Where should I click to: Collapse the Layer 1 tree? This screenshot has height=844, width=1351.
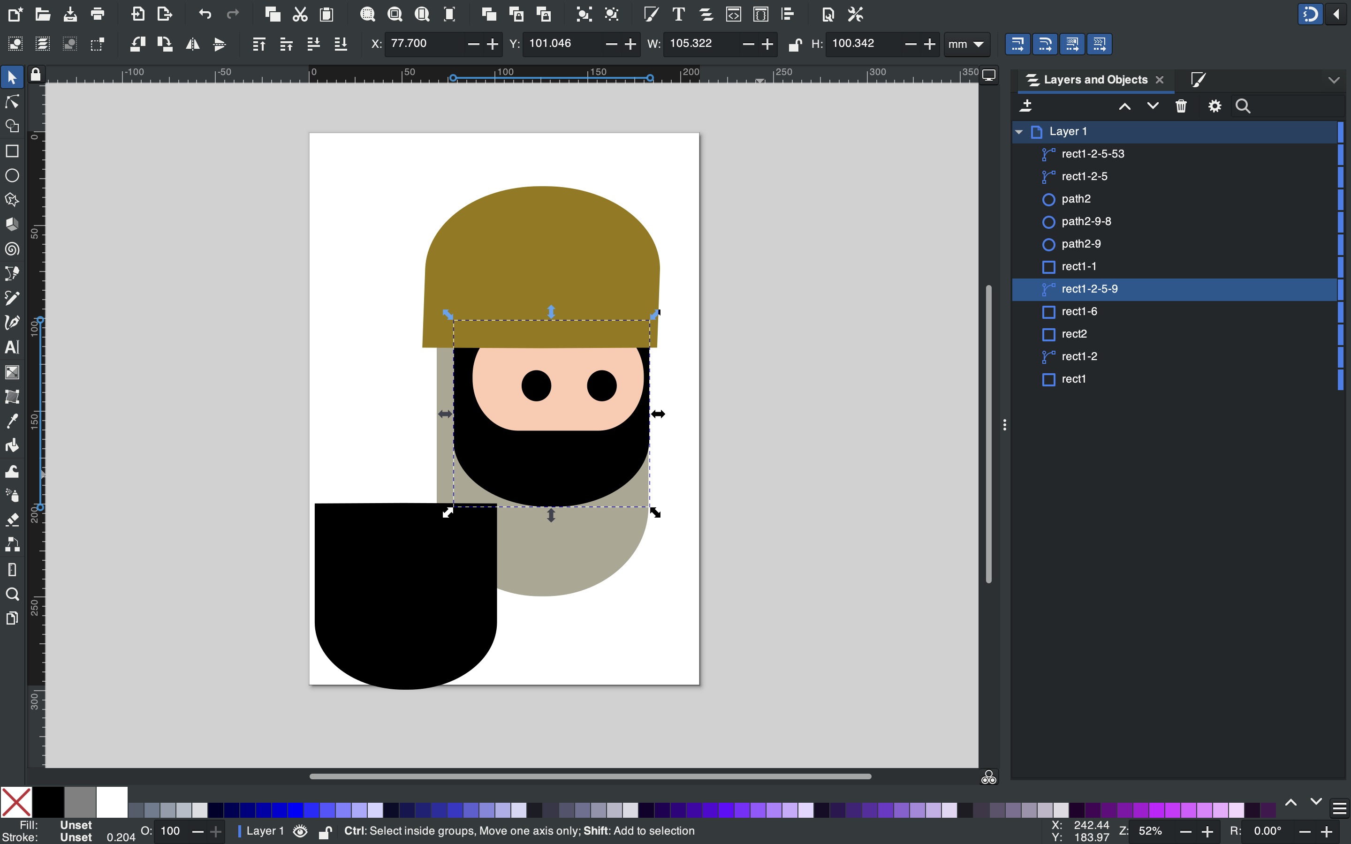[1019, 132]
